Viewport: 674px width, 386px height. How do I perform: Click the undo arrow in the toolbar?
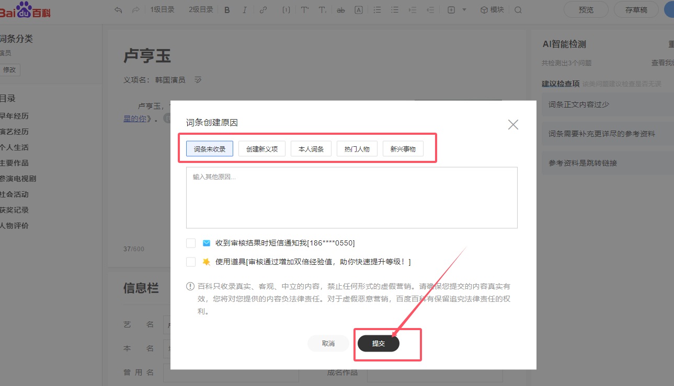pos(118,10)
